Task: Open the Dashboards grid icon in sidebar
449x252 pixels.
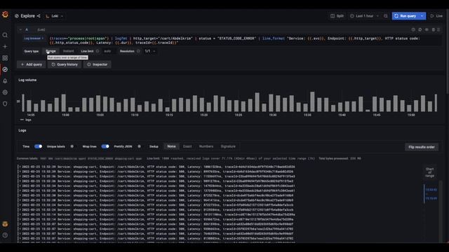Action: [5, 58]
